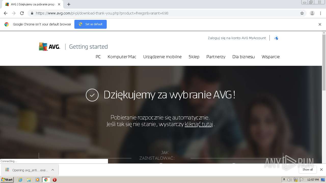Image resolution: width=326 pixels, height=183 pixels.
Task: Open Chrome's three-dot menu
Action: click(x=320, y=13)
